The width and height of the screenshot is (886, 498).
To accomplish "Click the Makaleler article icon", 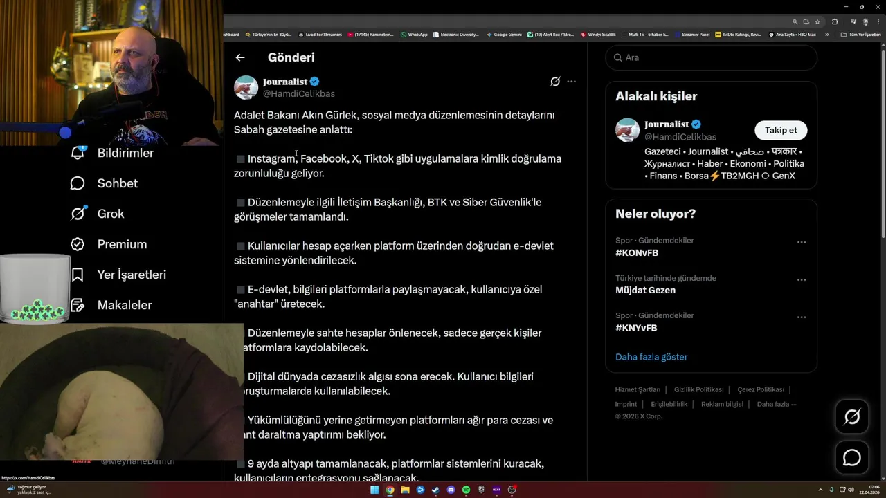I will [78, 305].
